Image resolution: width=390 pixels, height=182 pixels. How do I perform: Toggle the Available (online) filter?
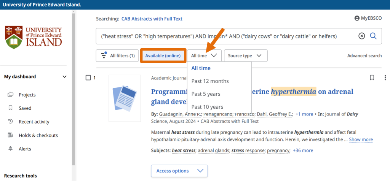click(x=163, y=56)
